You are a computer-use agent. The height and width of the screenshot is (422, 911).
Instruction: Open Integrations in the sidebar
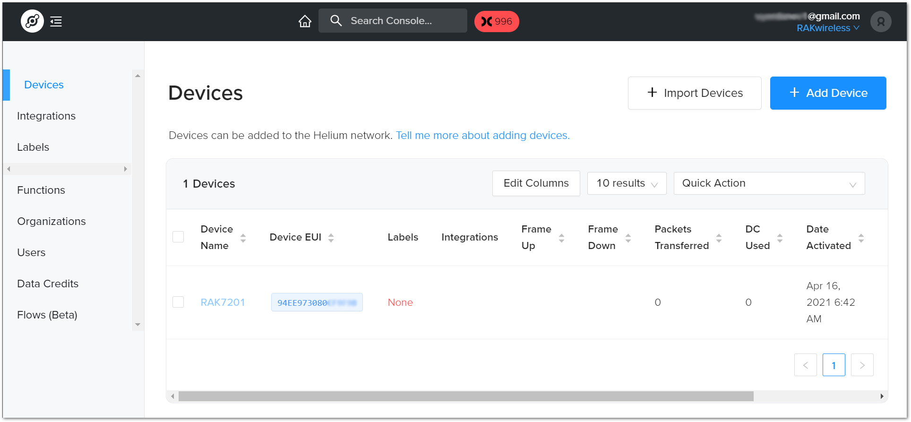[x=46, y=116]
